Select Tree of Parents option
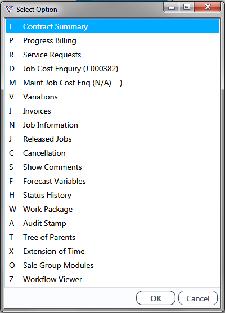The image size is (225, 313). (x=112, y=237)
